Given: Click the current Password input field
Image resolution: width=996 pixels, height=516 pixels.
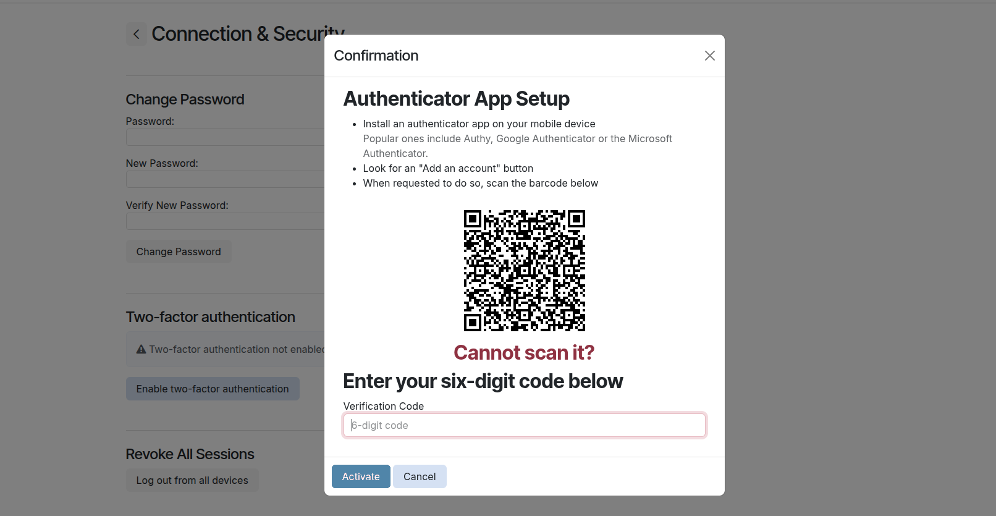Looking at the screenshot, I should [x=225, y=137].
